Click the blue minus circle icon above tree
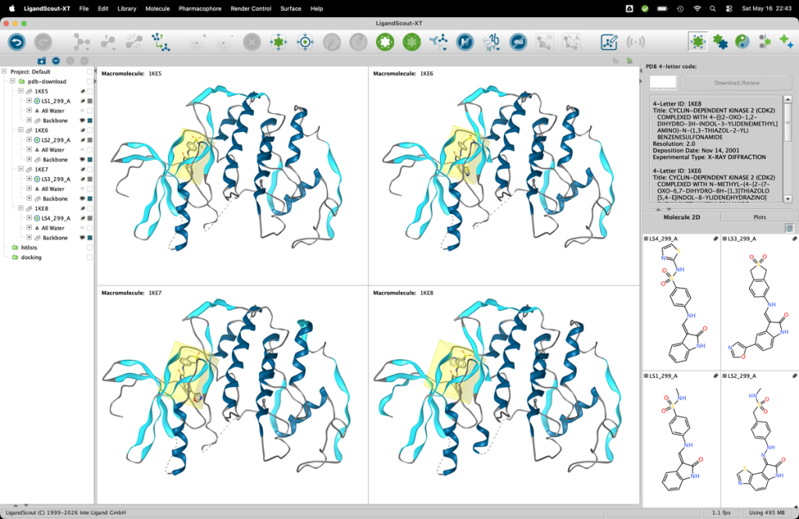The width and height of the screenshot is (799, 519). (56, 61)
